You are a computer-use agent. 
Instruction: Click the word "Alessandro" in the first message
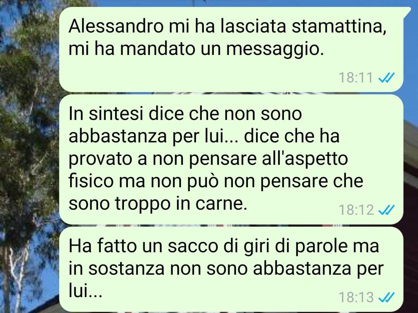tap(116, 26)
